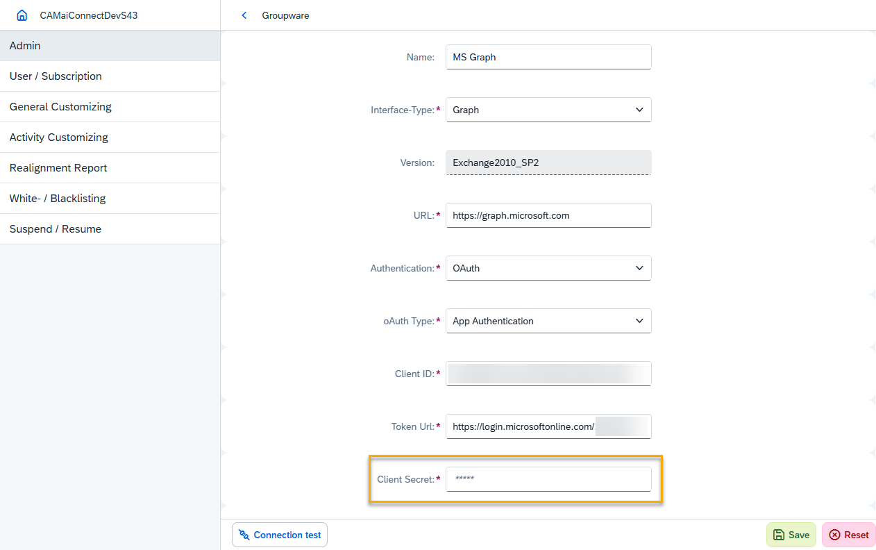Click the home icon in header
Screen dimensions: 876x550
pyautogui.click(x=22, y=15)
